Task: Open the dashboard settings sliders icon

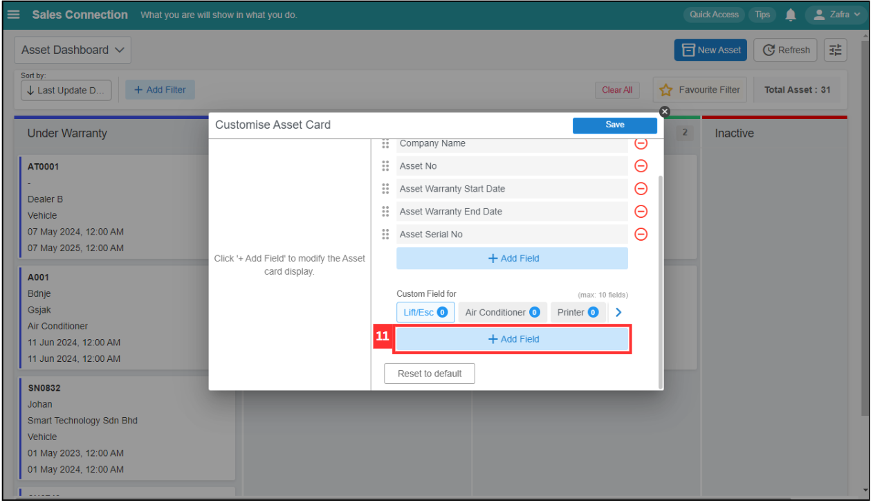Action: tap(836, 50)
